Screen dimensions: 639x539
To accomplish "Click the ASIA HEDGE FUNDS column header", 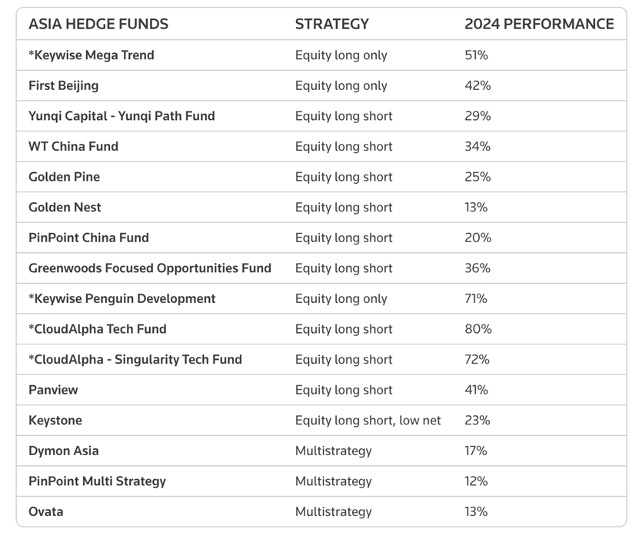I will [x=98, y=24].
